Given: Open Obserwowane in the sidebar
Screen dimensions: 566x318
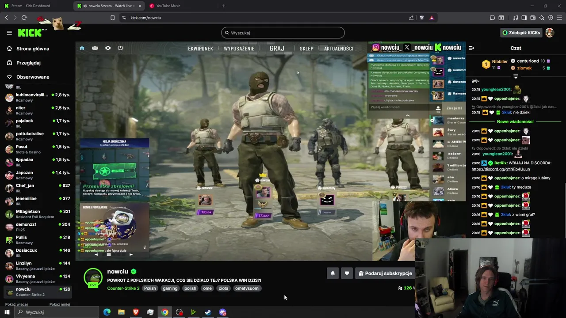Looking at the screenshot, I should point(33,77).
